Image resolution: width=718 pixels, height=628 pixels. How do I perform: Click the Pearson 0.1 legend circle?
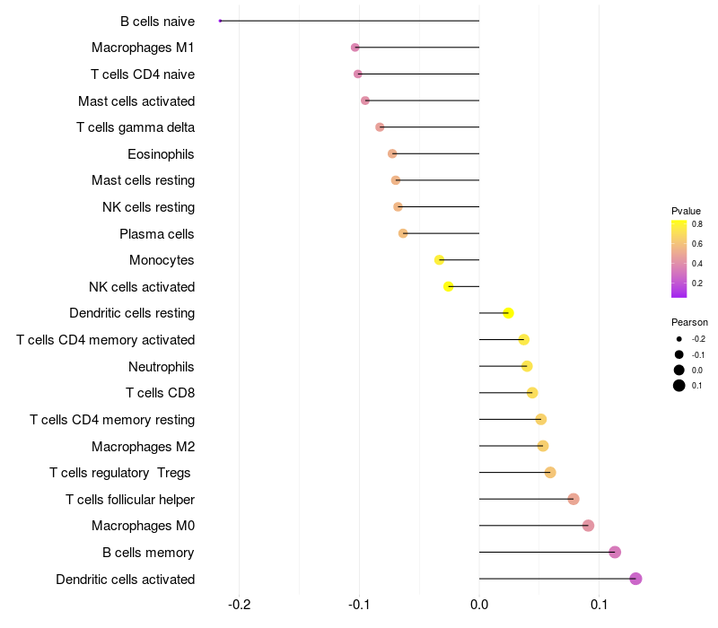[679, 386]
